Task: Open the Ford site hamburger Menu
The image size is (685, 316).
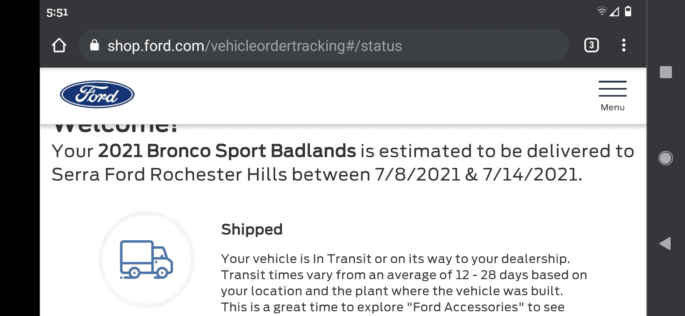Action: [x=612, y=94]
